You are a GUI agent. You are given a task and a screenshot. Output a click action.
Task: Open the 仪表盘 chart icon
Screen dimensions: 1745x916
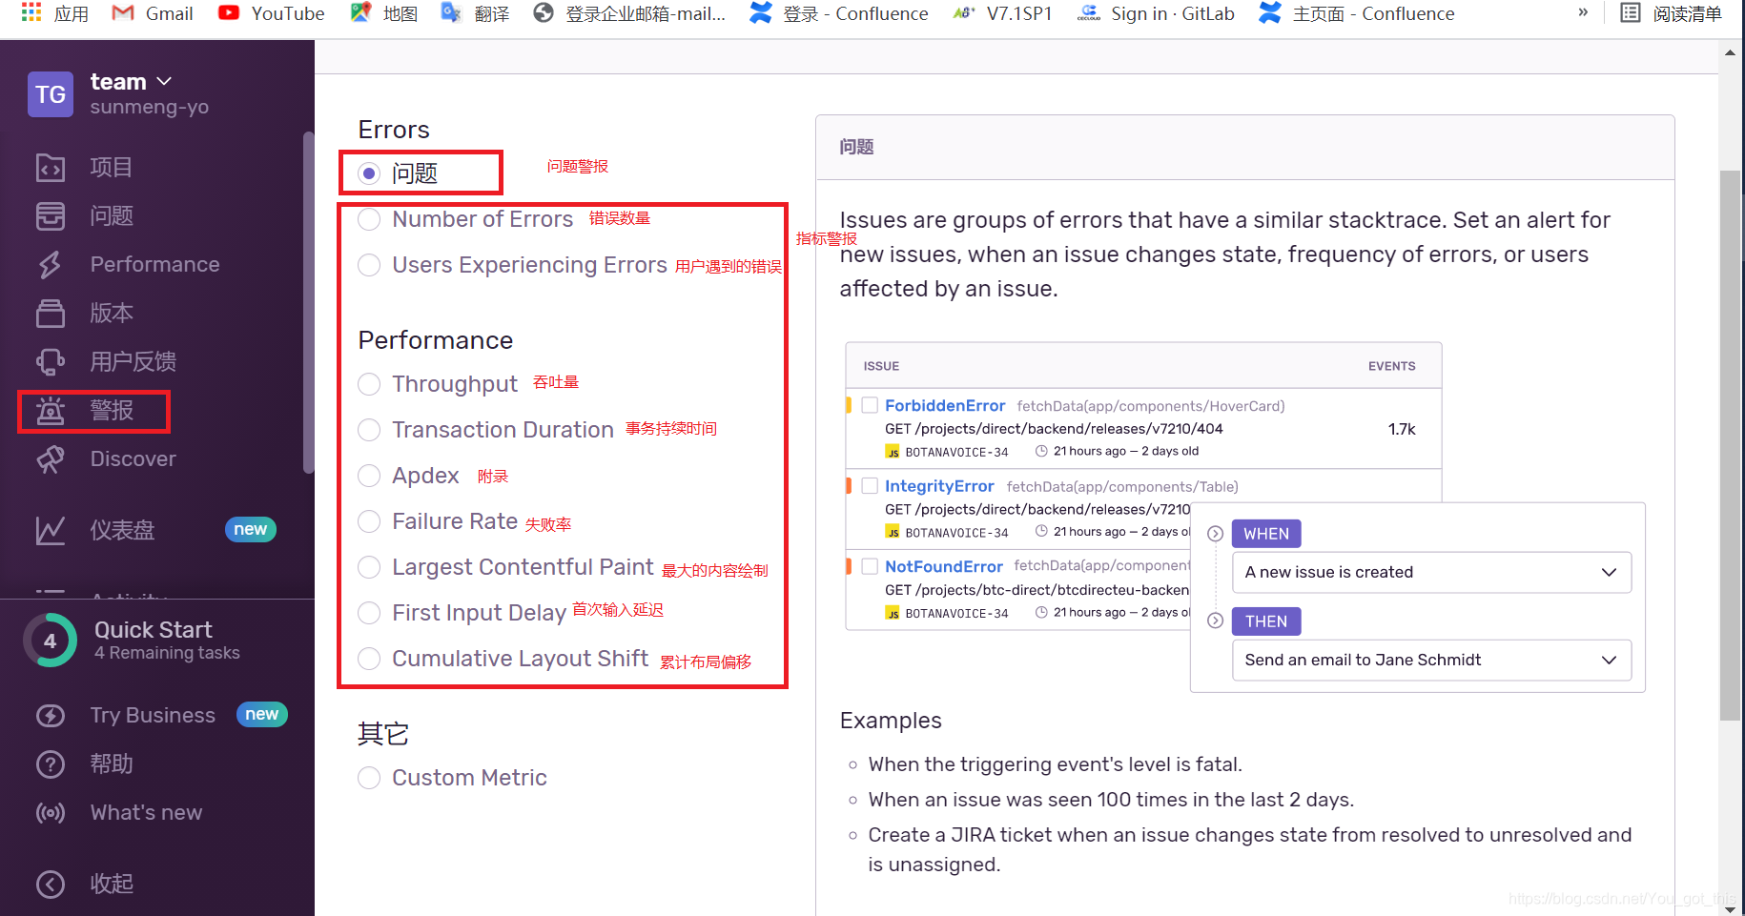51,531
